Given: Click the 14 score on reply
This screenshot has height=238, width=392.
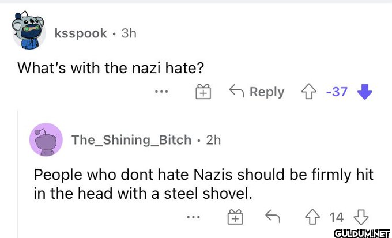Looking at the screenshot, I should [337, 217].
